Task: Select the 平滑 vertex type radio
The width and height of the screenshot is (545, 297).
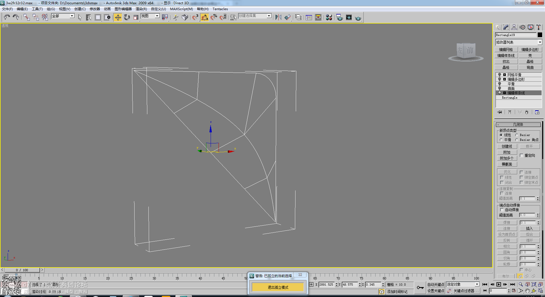Action: (x=501, y=140)
